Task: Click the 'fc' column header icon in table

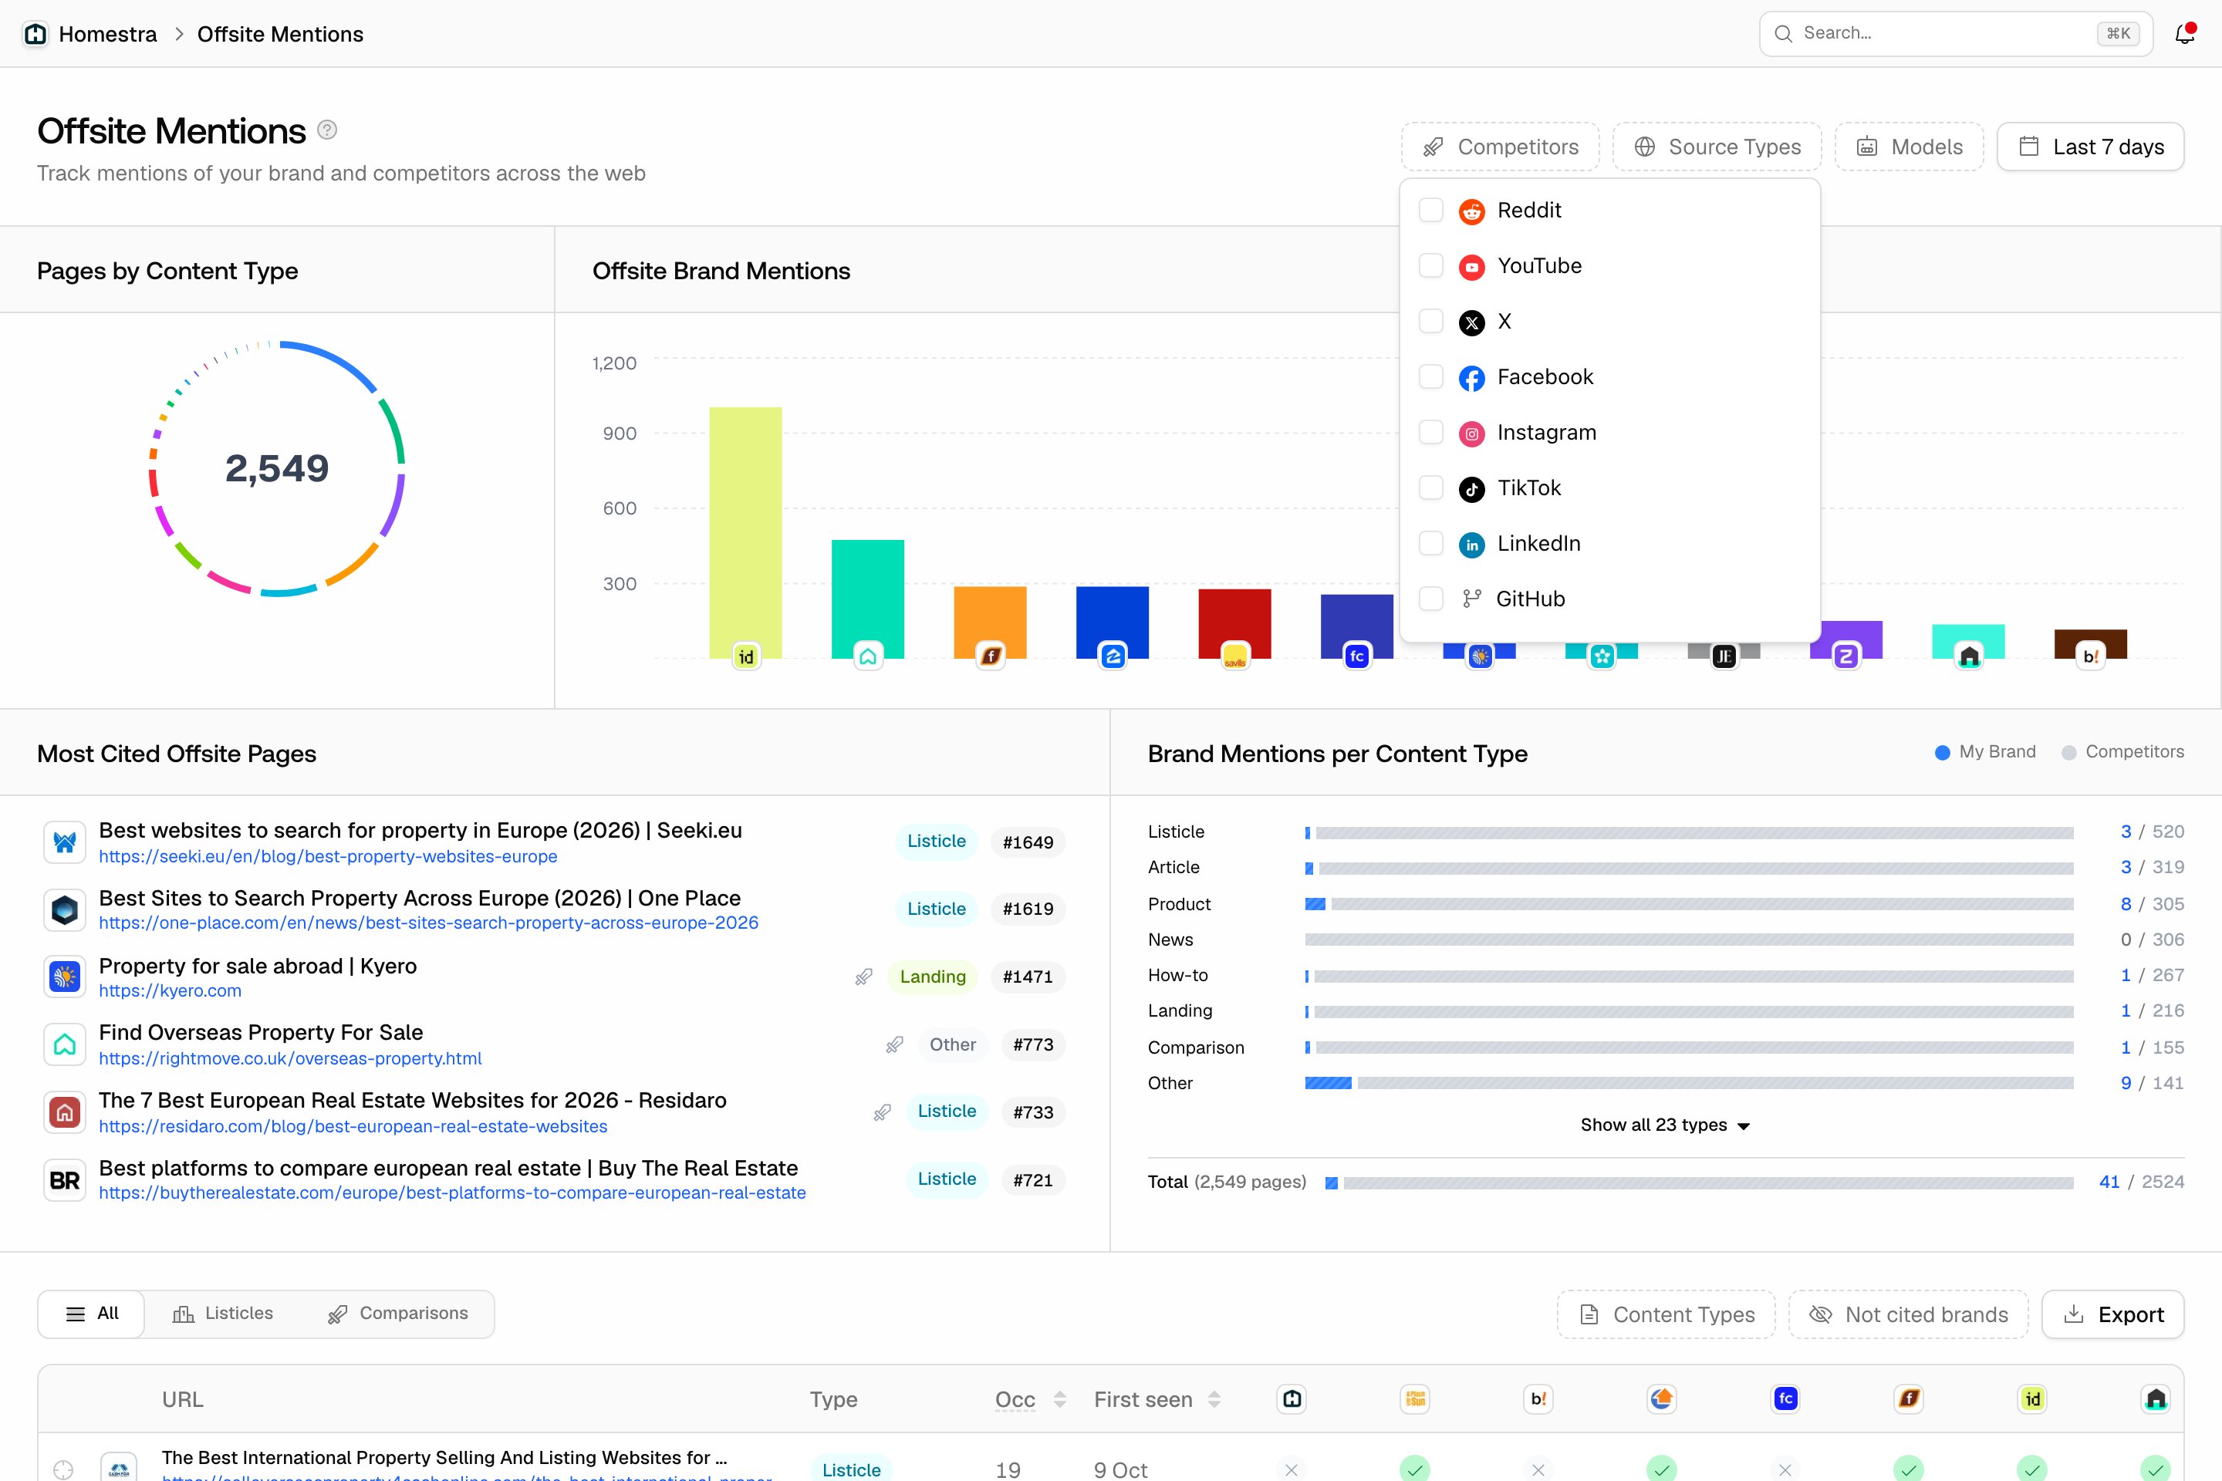Action: (x=1785, y=1398)
